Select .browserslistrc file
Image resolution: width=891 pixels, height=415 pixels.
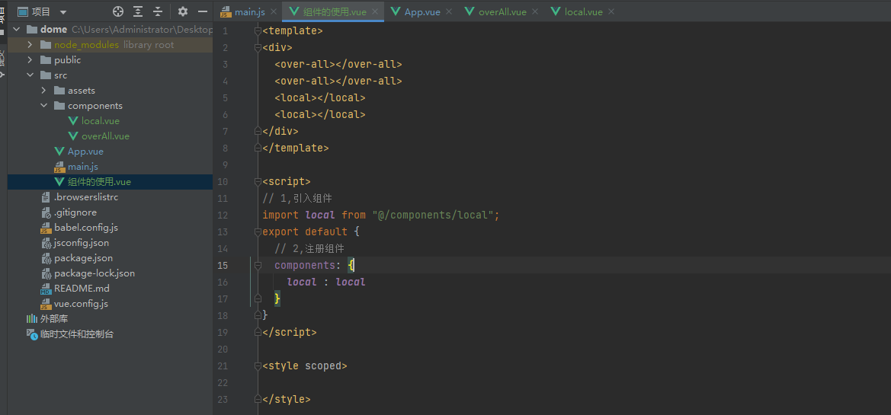coord(86,197)
